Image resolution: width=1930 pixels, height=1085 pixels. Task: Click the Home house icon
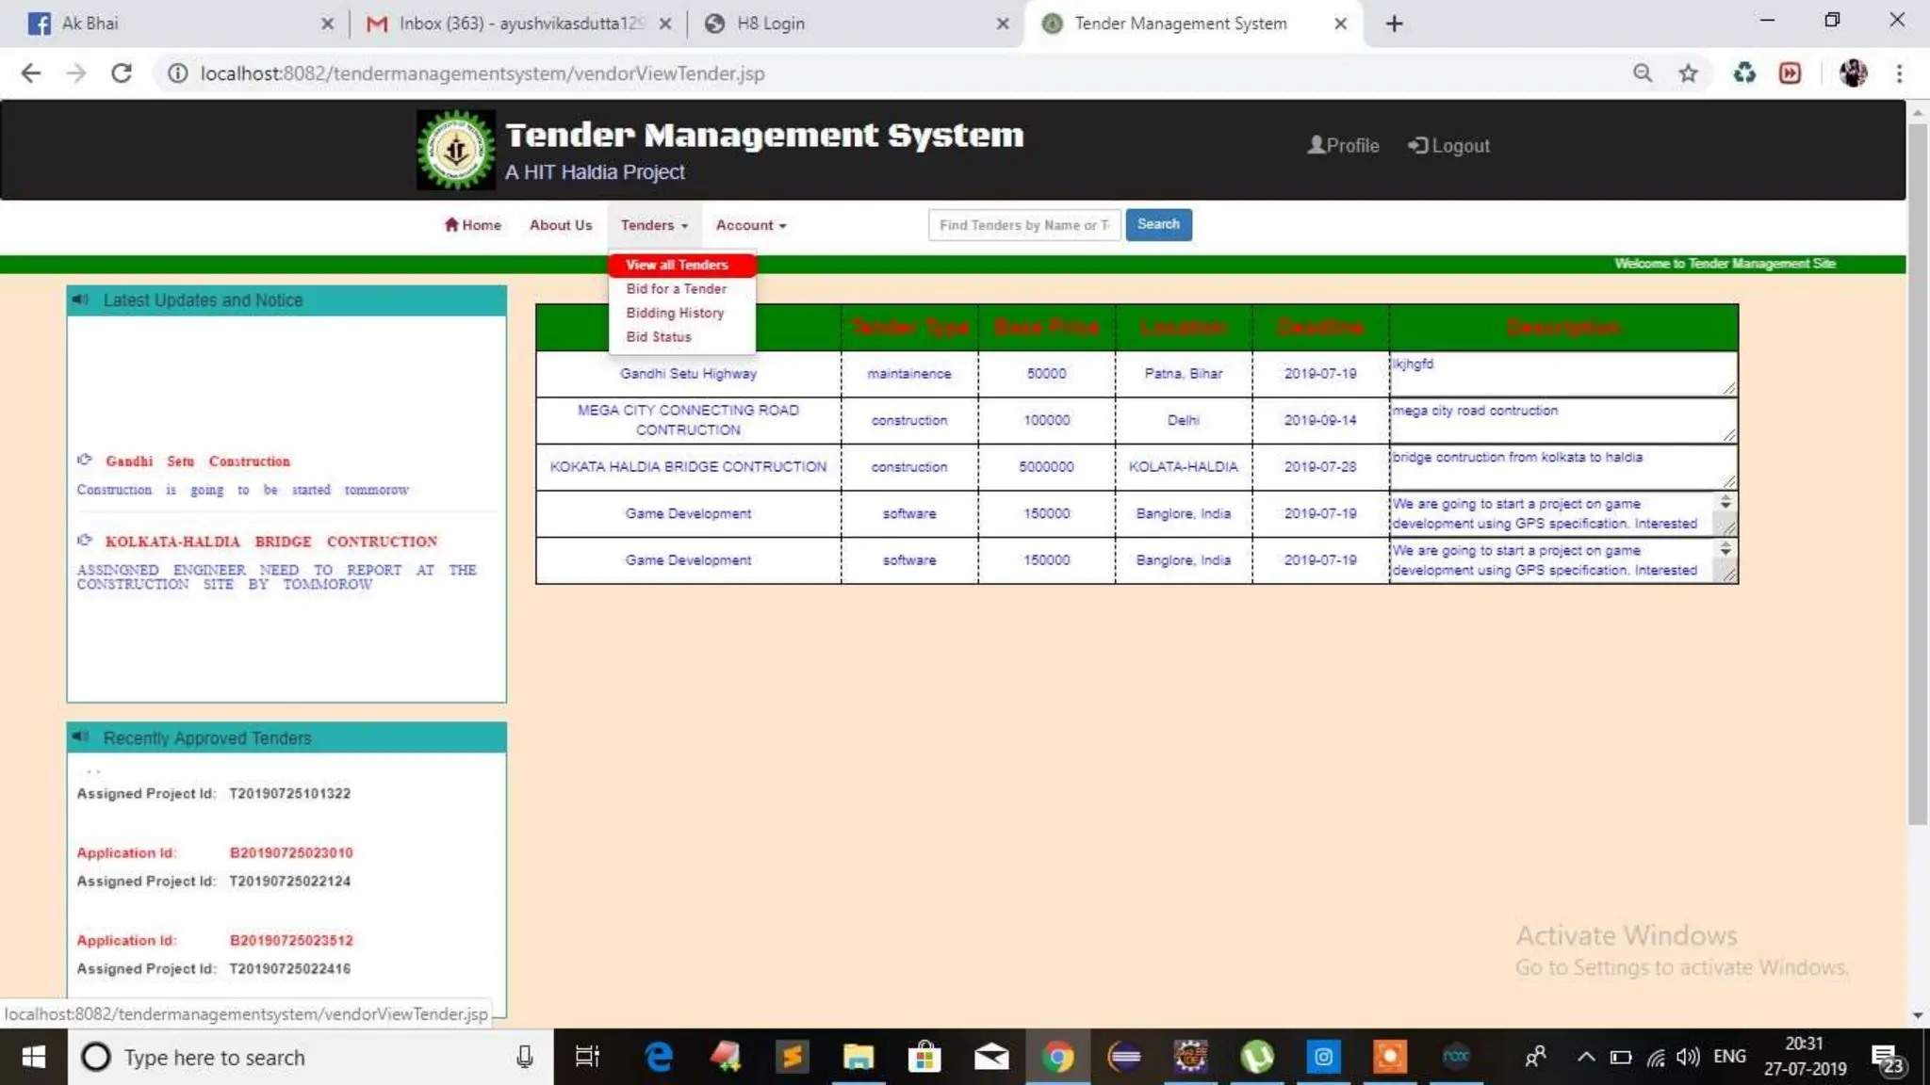click(451, 224)
